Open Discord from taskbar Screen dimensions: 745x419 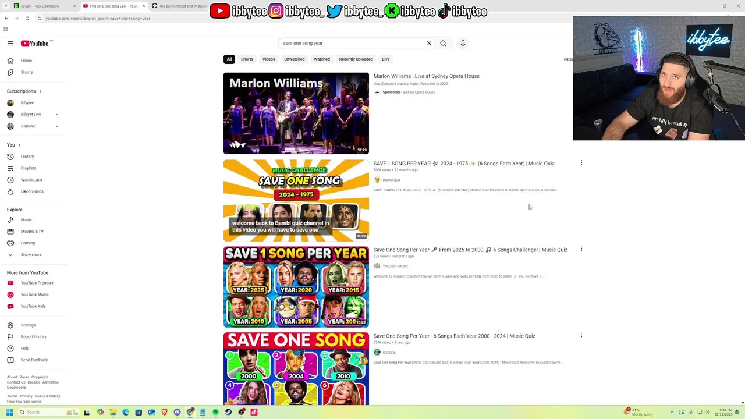pyautogui.click(x=177, y=412)
